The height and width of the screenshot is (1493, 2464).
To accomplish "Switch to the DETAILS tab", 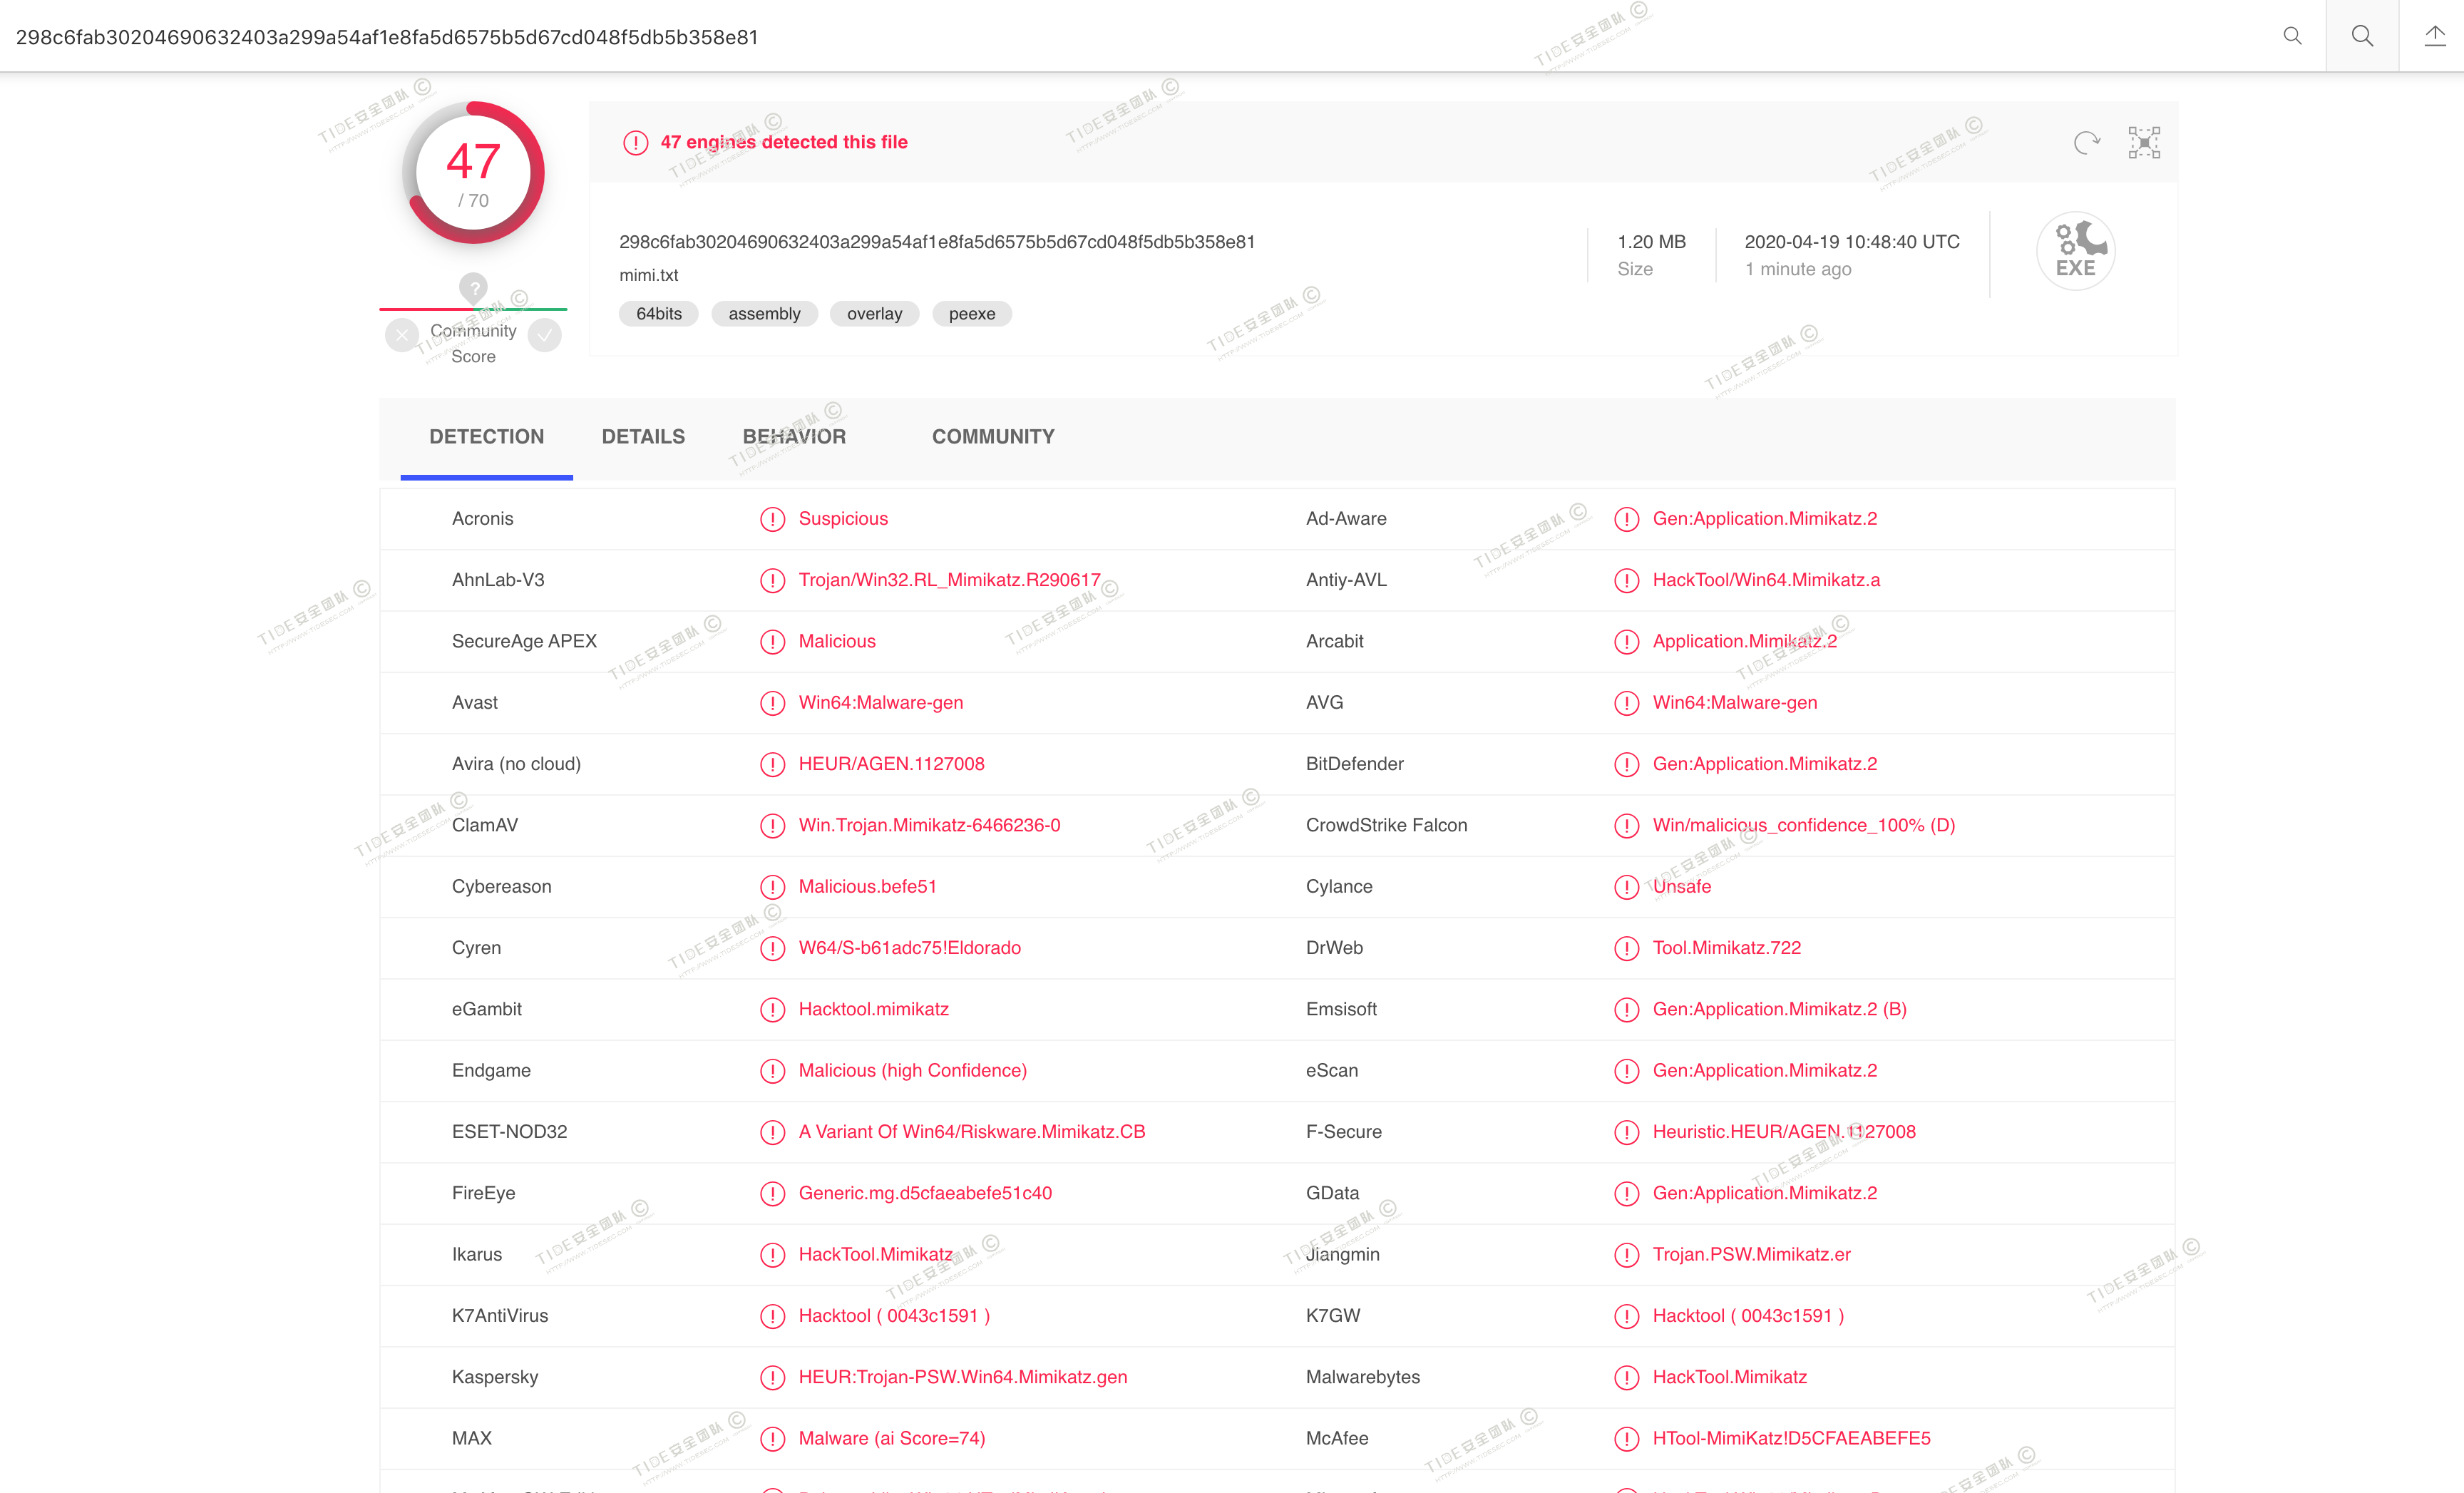I will (643, 437).
